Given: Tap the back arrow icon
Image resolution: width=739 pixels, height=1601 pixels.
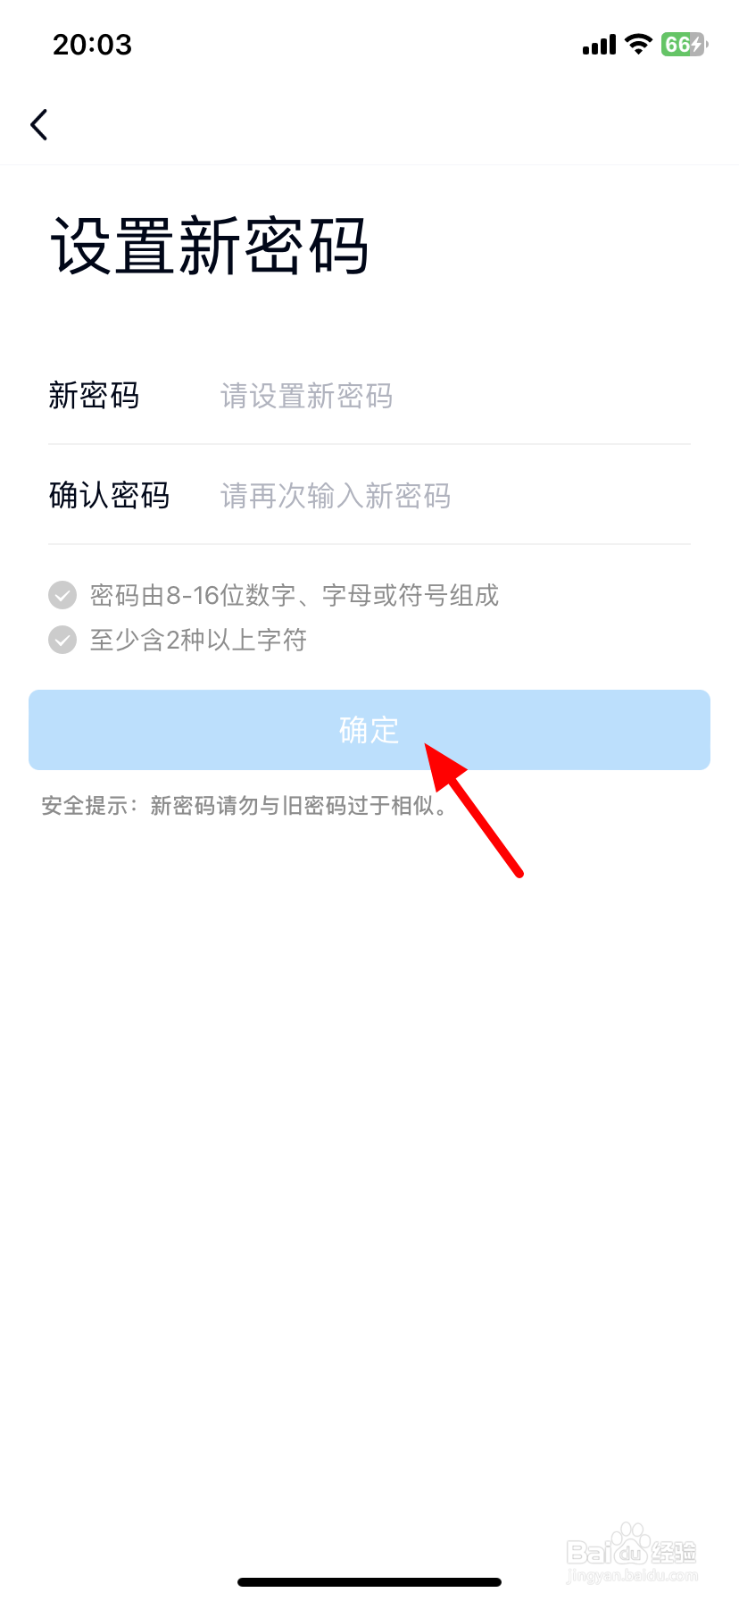Looking at the screenshot, I should (38, 125).
